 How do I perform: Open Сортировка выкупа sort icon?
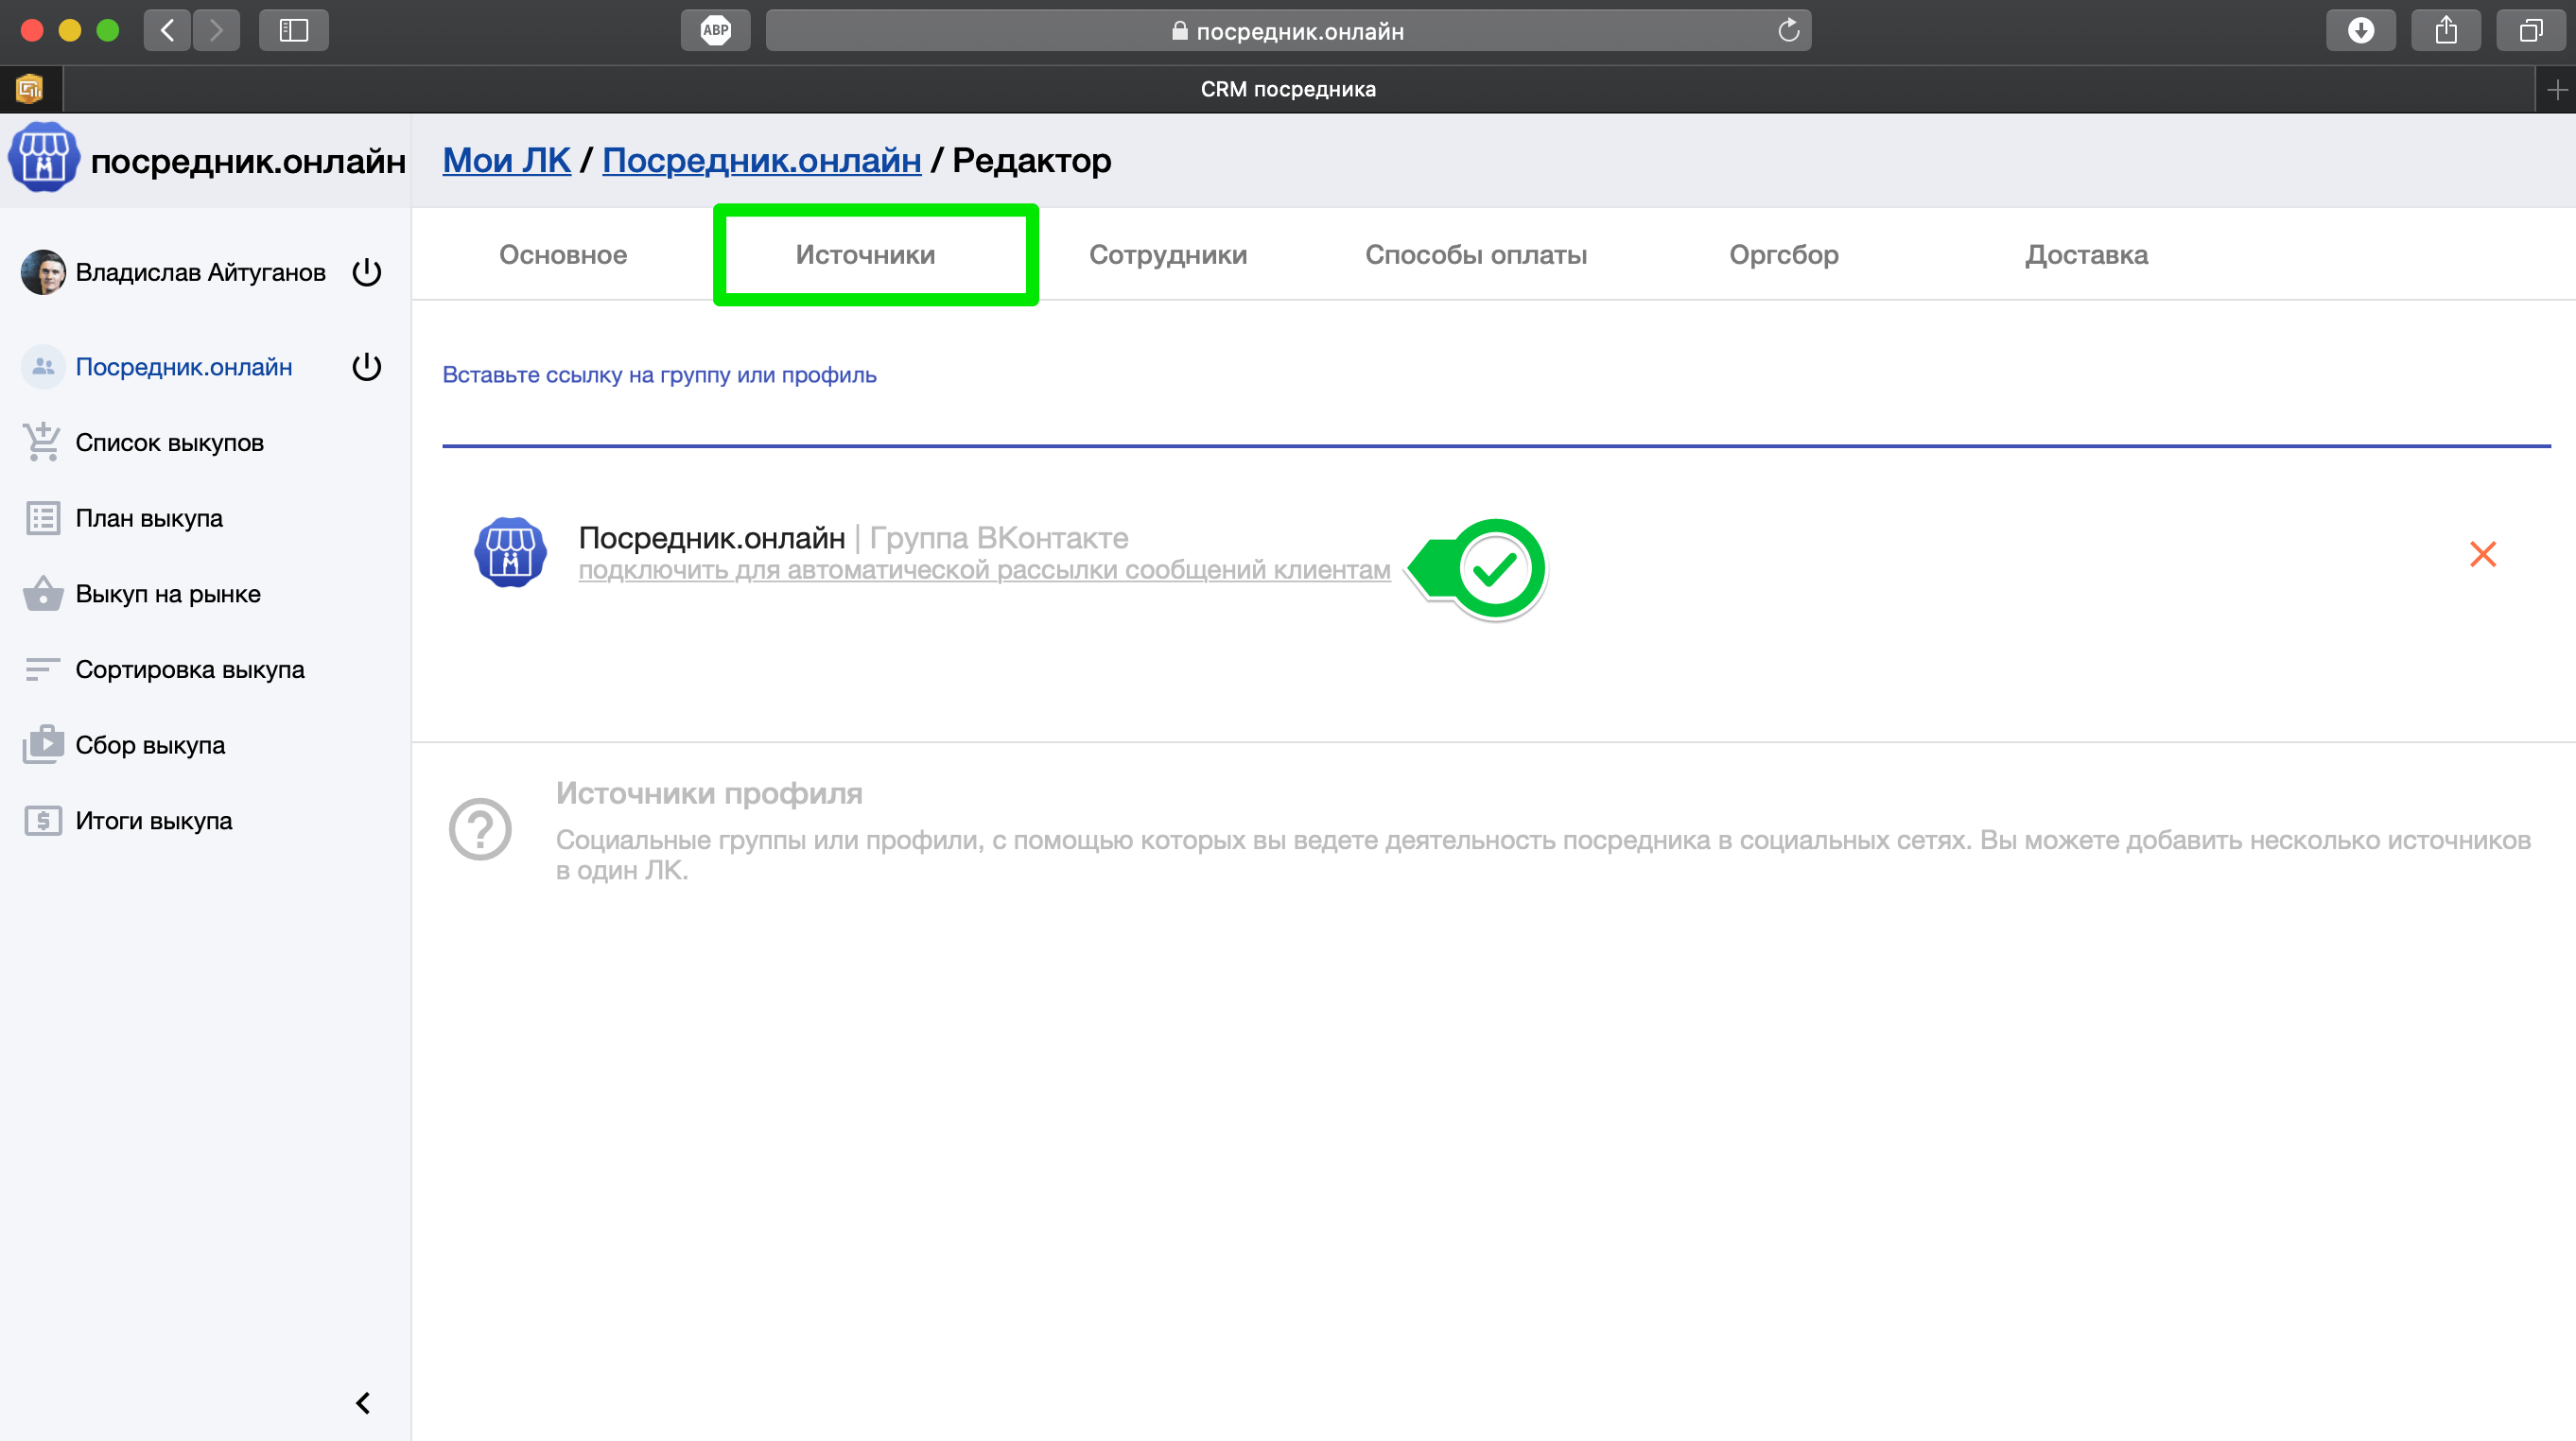[42, 669]
